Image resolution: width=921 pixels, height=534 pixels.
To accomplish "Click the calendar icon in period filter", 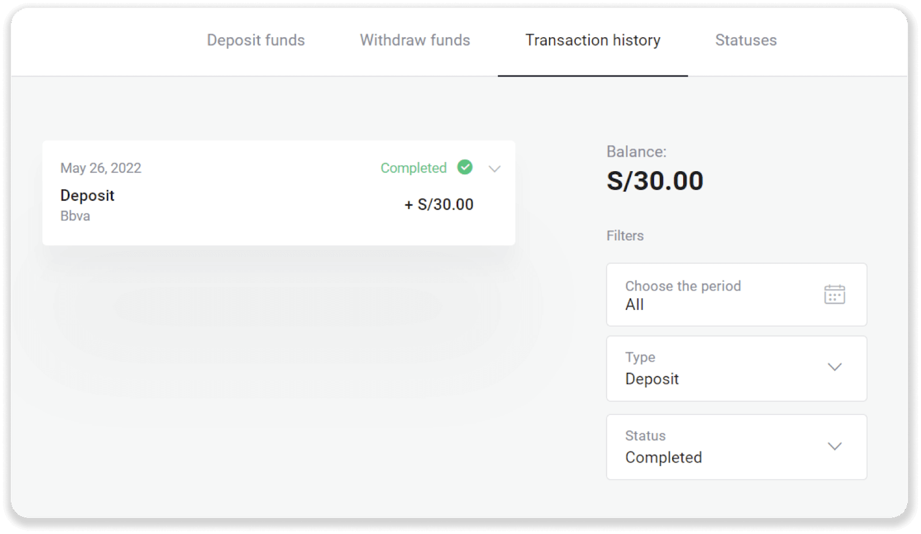I will (x=834, y=294).
